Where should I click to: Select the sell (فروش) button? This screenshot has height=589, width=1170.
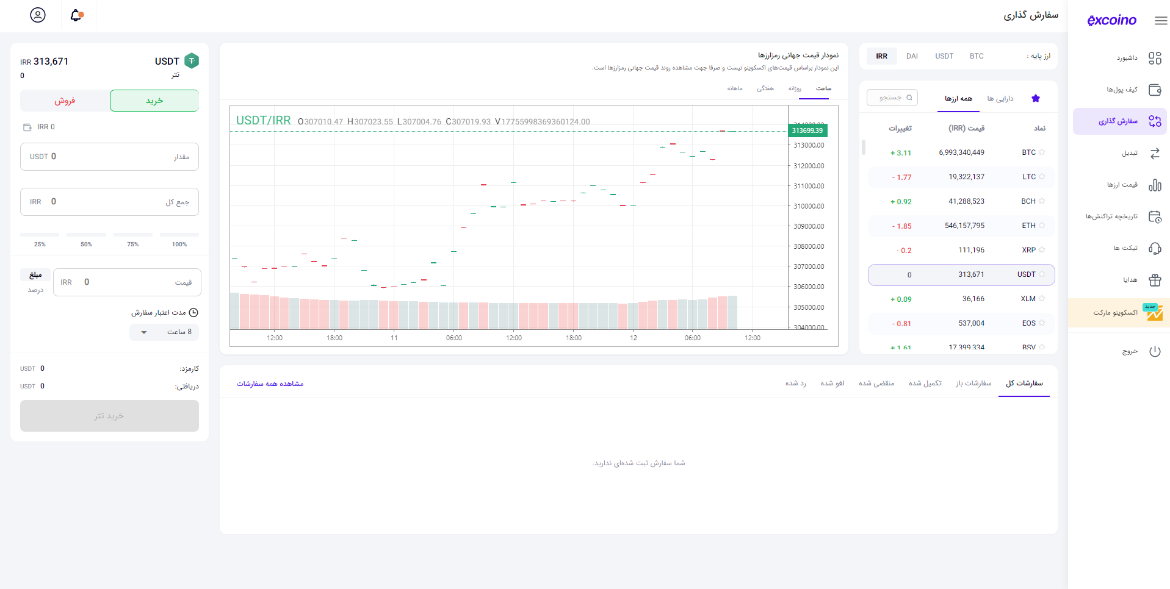pyautogui.click(x=65, y=101)
